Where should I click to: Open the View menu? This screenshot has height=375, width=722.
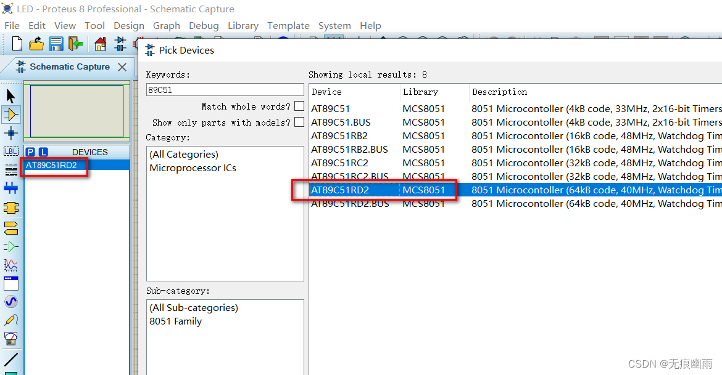[65, 26]
